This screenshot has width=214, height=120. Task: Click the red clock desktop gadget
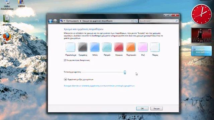click(x=201, y=14)
